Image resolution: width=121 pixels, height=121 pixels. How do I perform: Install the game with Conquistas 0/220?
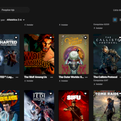point(98,28)
